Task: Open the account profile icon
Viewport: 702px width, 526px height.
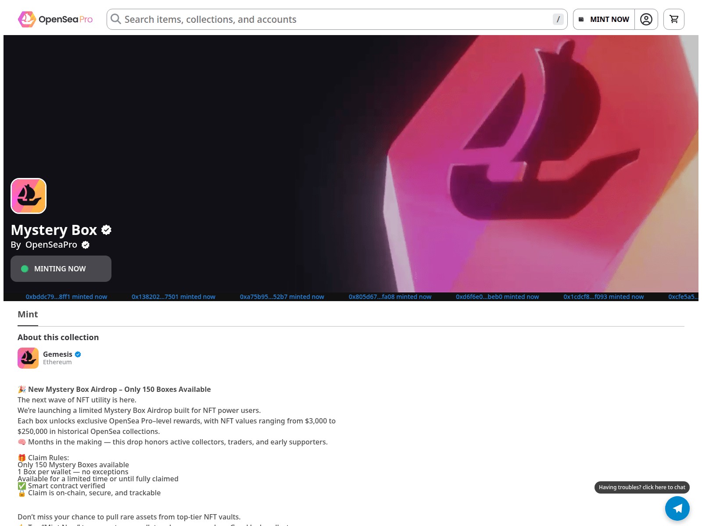Action: (646, 19)
